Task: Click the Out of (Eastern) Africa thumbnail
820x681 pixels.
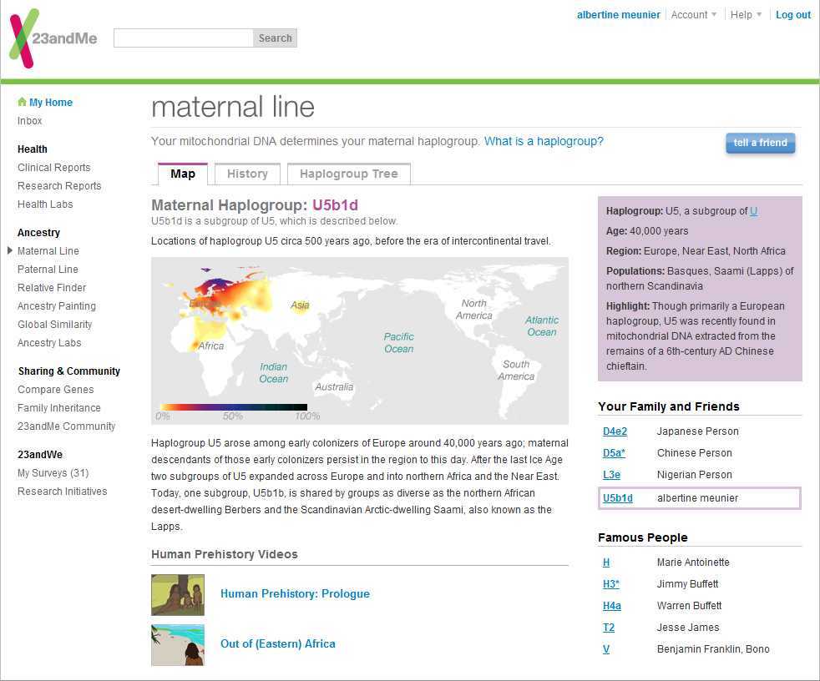Action: [x=178, y=645]
